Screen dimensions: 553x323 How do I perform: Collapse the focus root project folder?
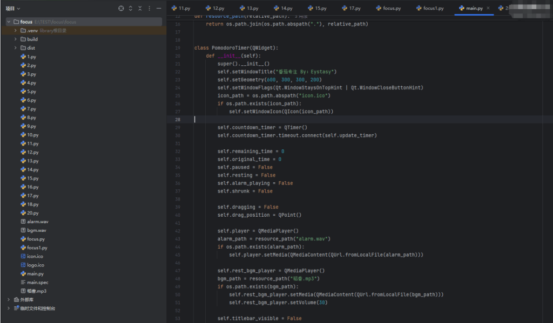9,22
